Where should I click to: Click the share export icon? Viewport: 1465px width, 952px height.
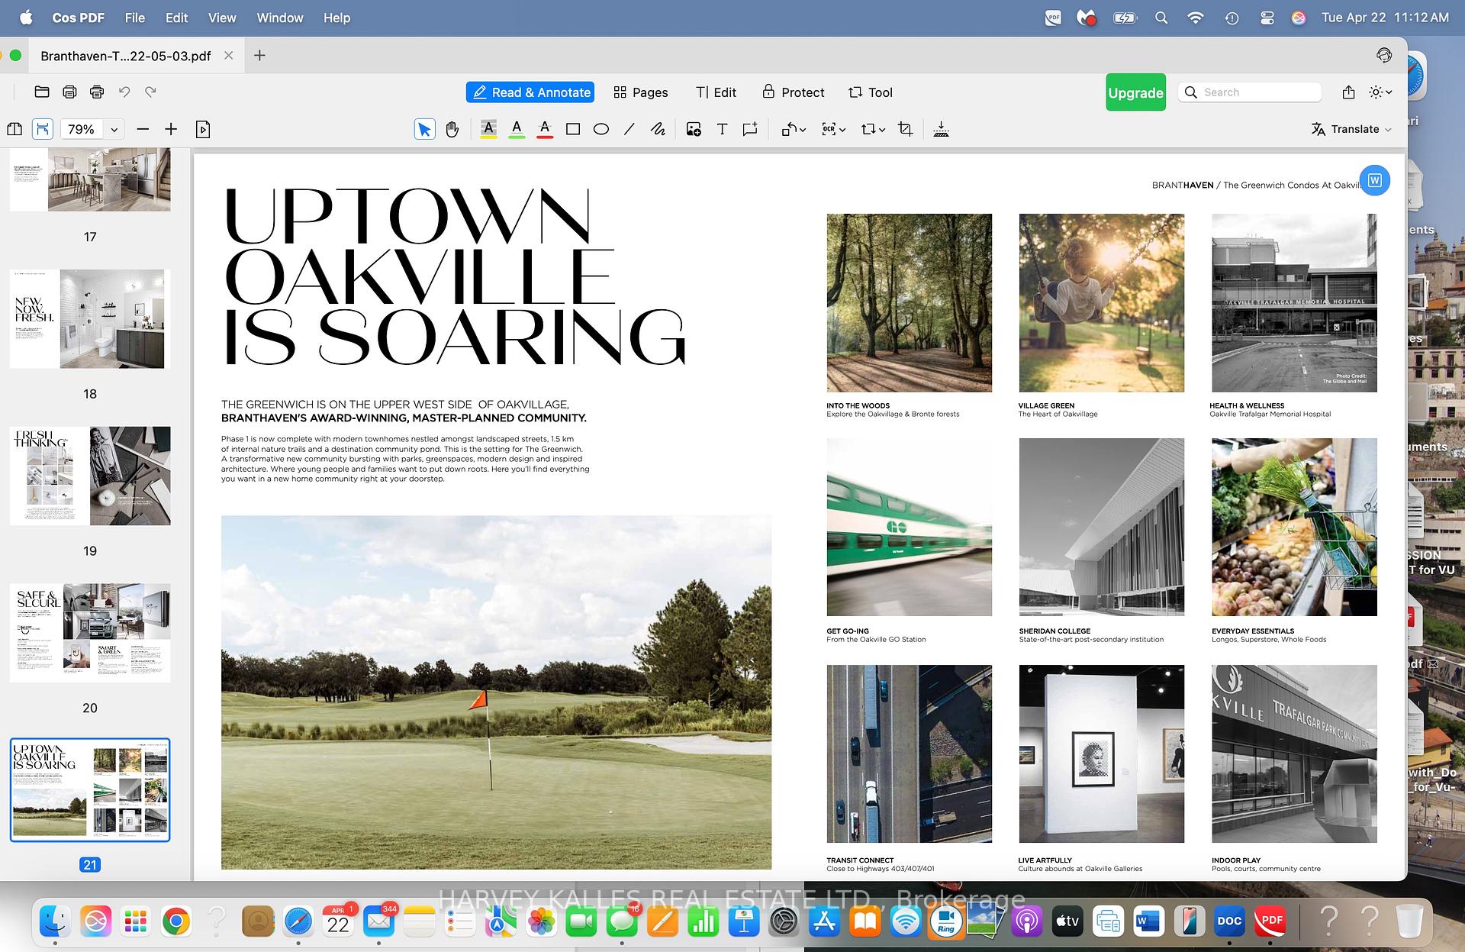pos(1349,92)
